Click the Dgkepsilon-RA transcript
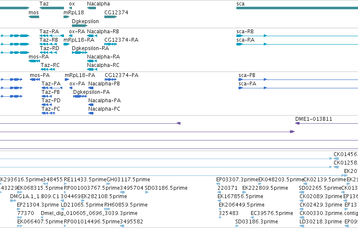 [80, 53]
